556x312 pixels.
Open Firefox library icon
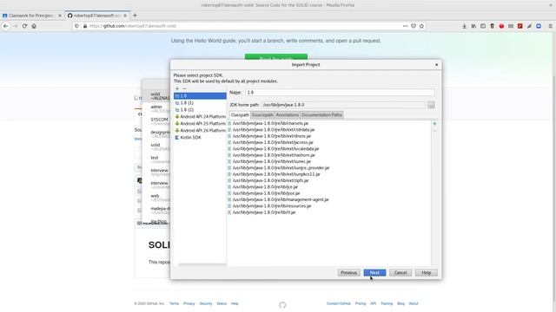point(473,26)
